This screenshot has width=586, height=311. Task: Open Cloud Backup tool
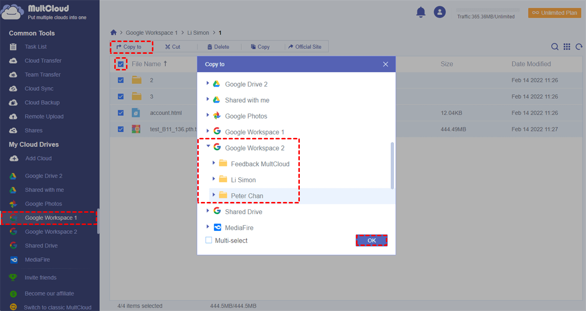coord(42,103)
